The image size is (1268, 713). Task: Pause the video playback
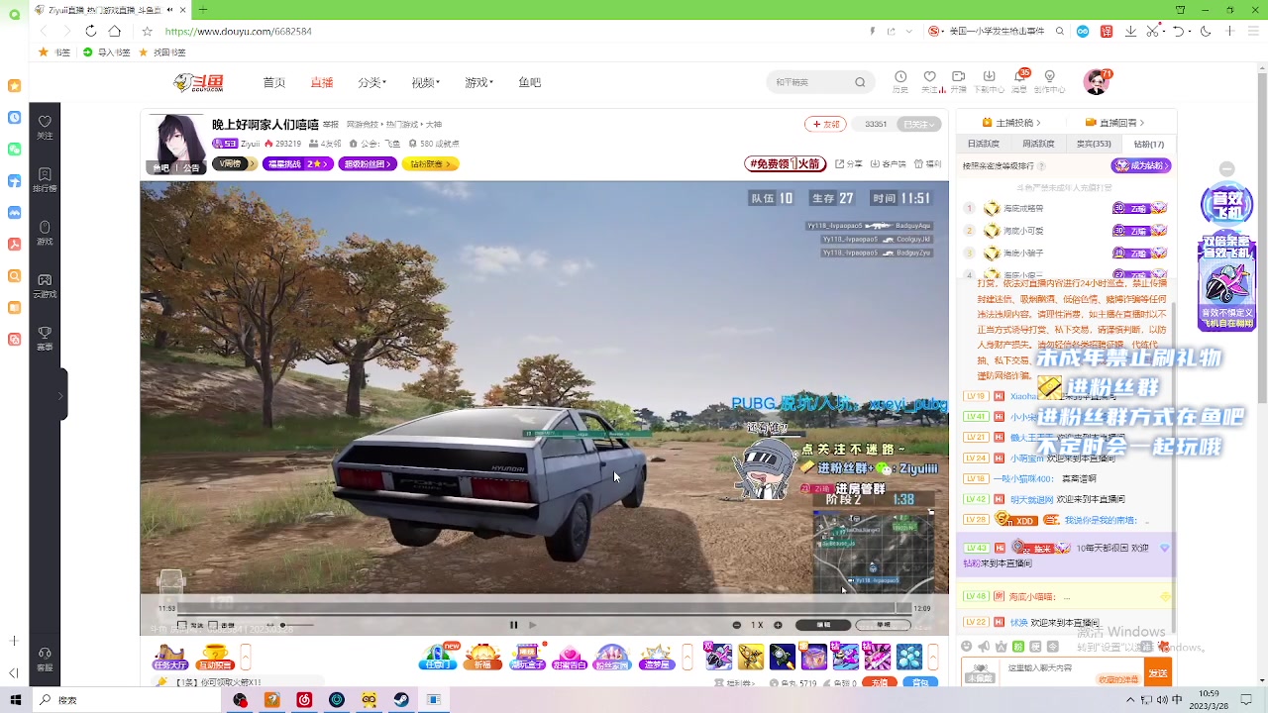[x=513, y=625]
